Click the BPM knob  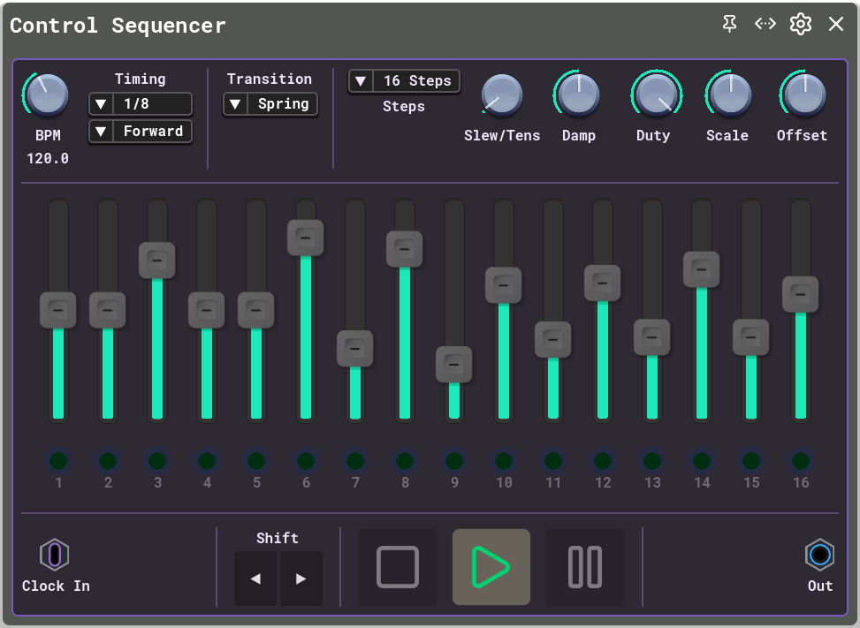(x=48, y=95)
